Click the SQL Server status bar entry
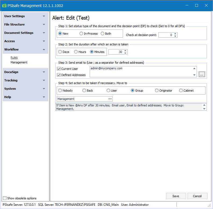 67,205
